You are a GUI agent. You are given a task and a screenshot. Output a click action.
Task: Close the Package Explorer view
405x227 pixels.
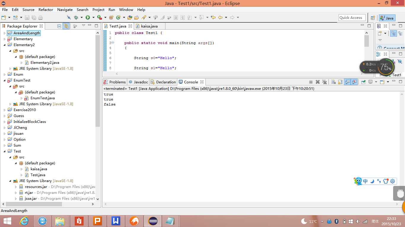click(41, 26)
